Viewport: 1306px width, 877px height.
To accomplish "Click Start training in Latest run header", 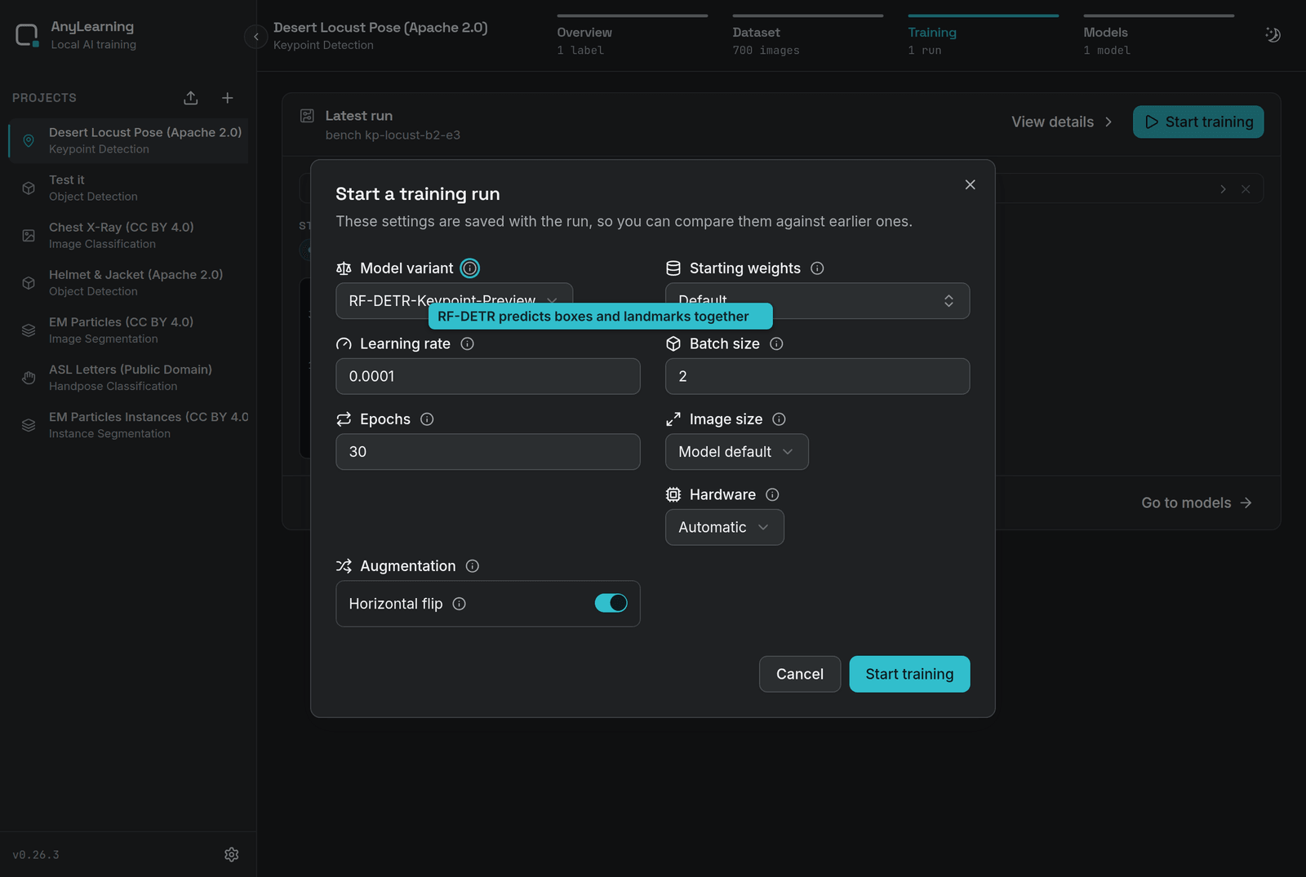I will point(1198,122).
